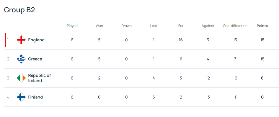Open the Republic of Ireland team page
279x117 pixels.
[x=40, y=78]
